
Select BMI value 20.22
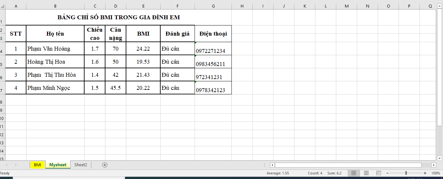coord(143,88)
